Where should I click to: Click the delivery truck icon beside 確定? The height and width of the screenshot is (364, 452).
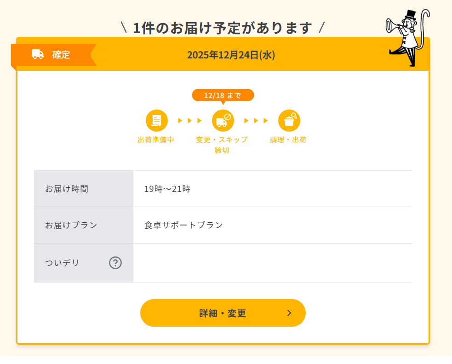point(38,54)
